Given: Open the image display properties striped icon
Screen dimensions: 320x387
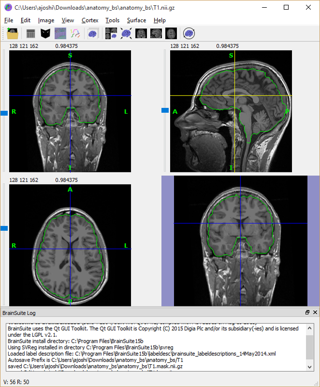Looking at the screenshot, I should click(31, 34).
